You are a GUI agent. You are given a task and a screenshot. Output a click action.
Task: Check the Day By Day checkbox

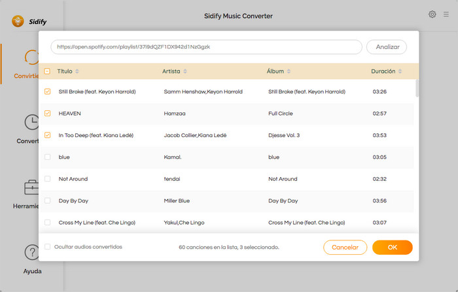pyautogui.click(x=47, y=201)
